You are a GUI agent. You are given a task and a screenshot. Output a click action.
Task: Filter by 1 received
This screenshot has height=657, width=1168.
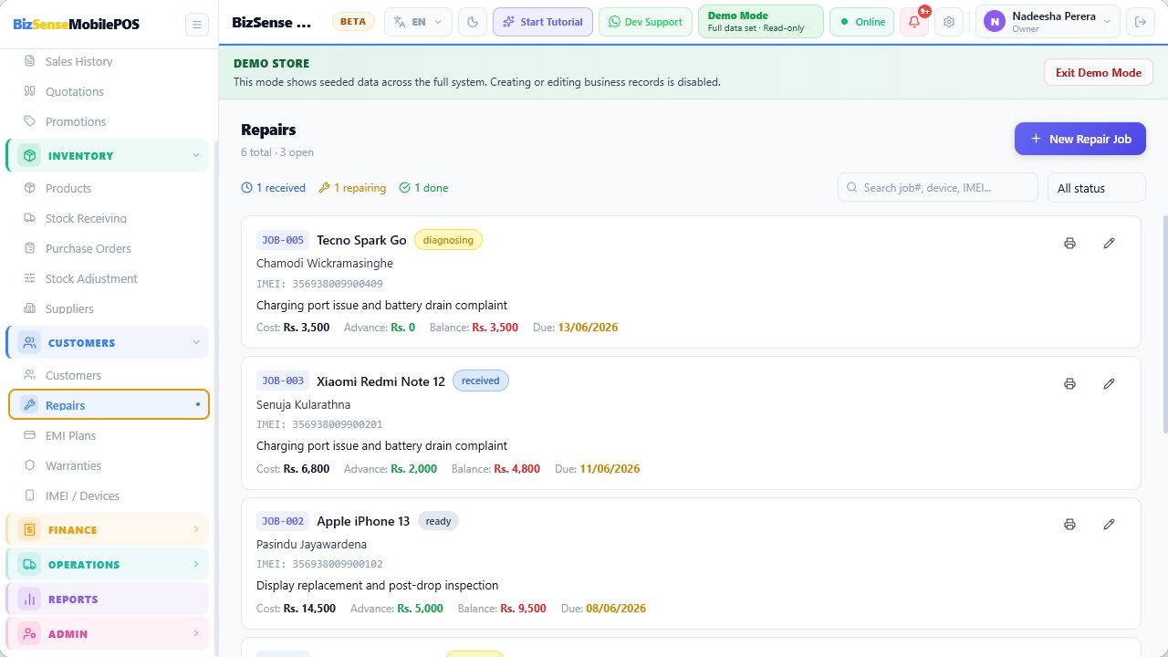click(x=274, y=188)
